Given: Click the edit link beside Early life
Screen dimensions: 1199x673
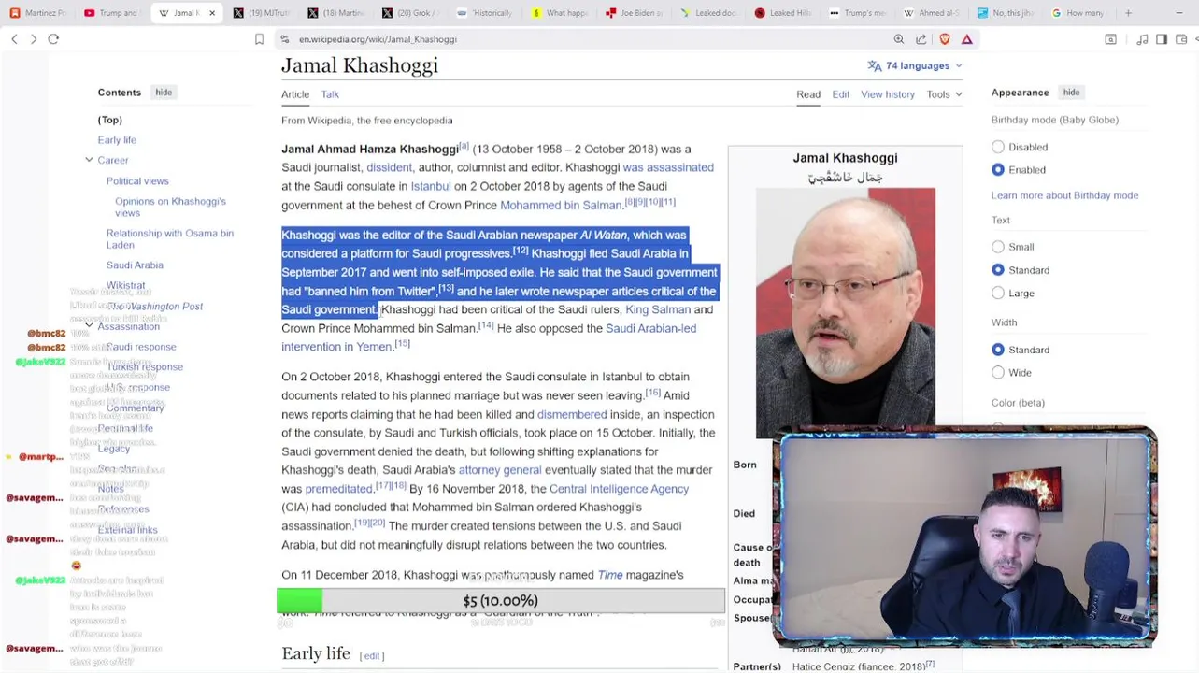Looking at the screenshot, I should point(372,656).
